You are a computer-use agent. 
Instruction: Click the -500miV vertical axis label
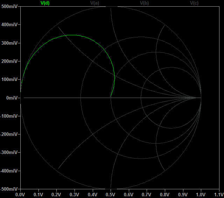pyautogui.click(x=9, y=189)
